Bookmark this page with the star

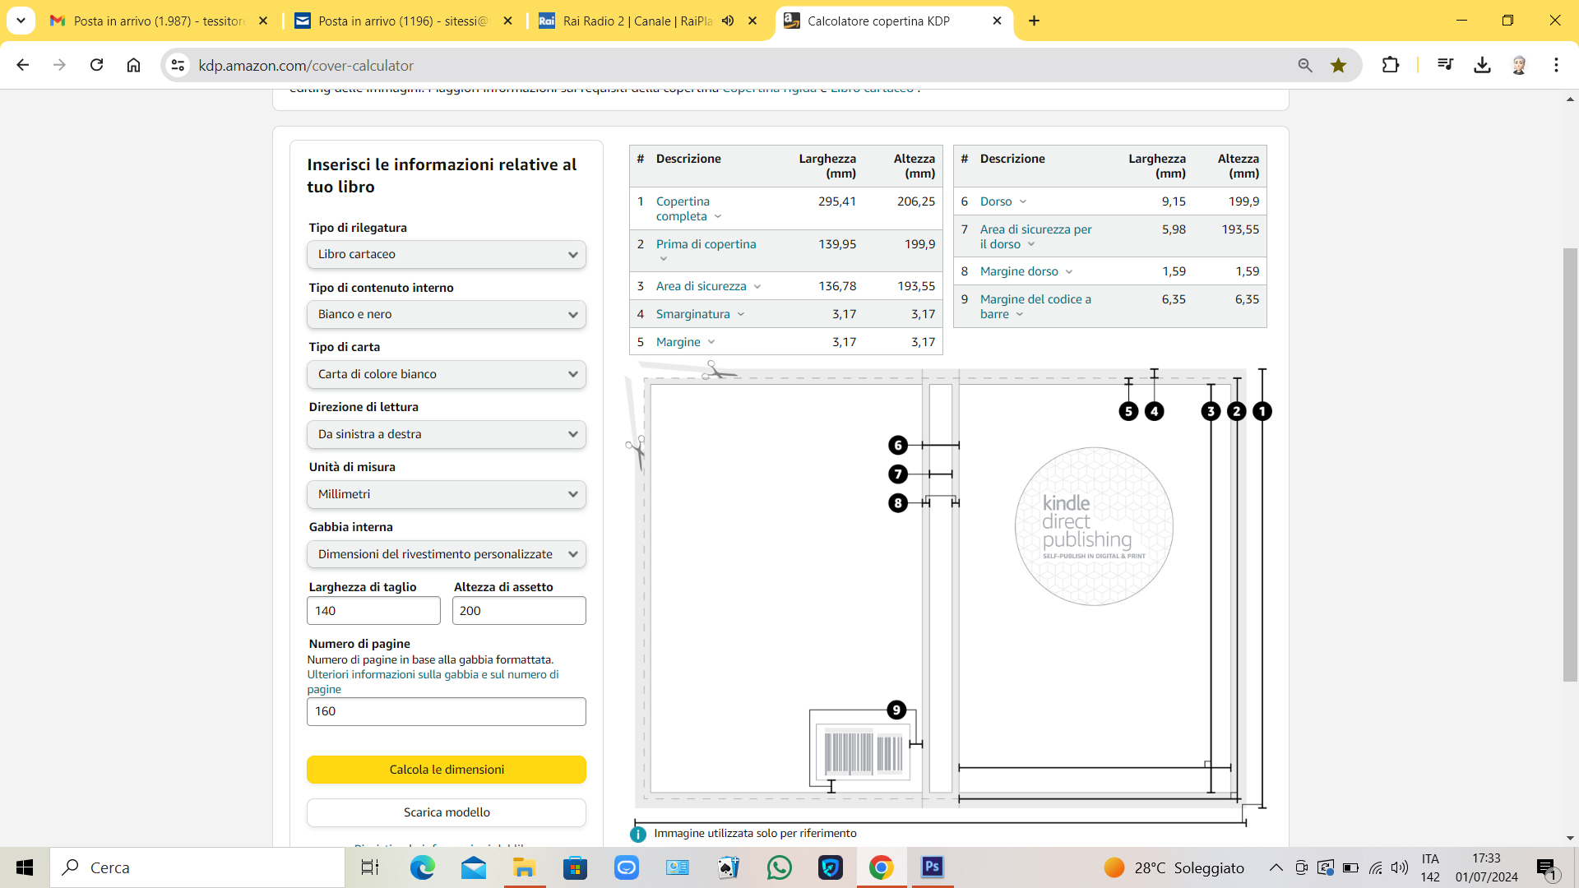1338,65
